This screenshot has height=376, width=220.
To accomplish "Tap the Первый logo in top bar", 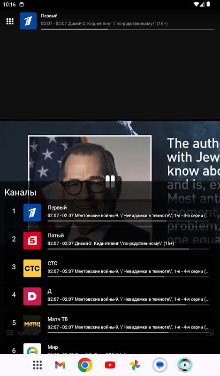I will (28, 21).
